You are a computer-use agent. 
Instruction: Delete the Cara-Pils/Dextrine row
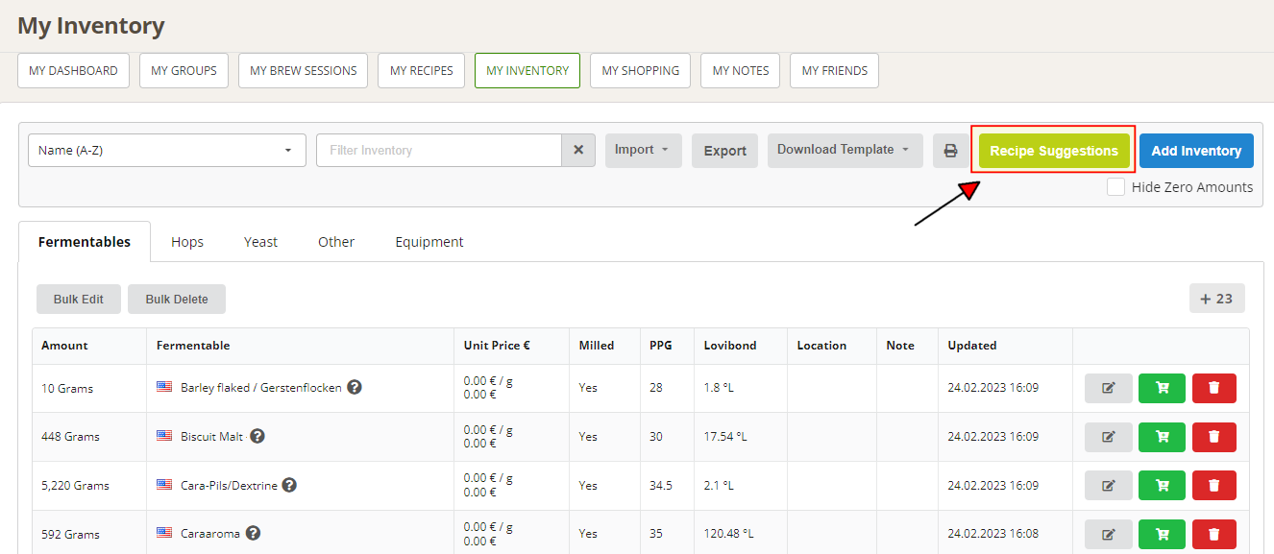pos(1213,486)
